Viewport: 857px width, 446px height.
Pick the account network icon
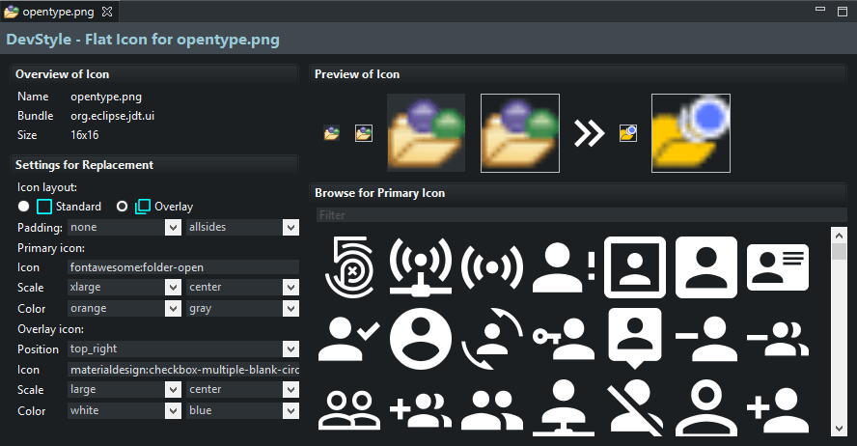coord(564,408)
